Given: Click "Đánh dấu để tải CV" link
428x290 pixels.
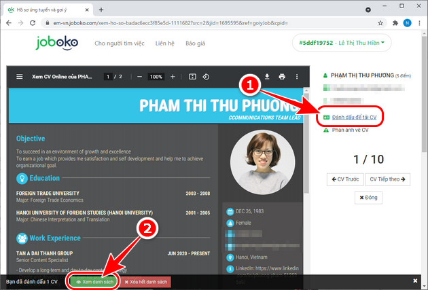Looking at the screenshot, I should (x=354, y=117).
